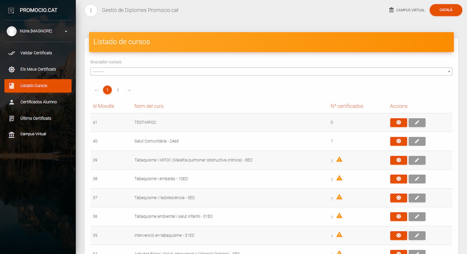Screen dimensions: 467x254
Task: Open Validar Certificats in sidebar
Action: (x=36, y=53)
